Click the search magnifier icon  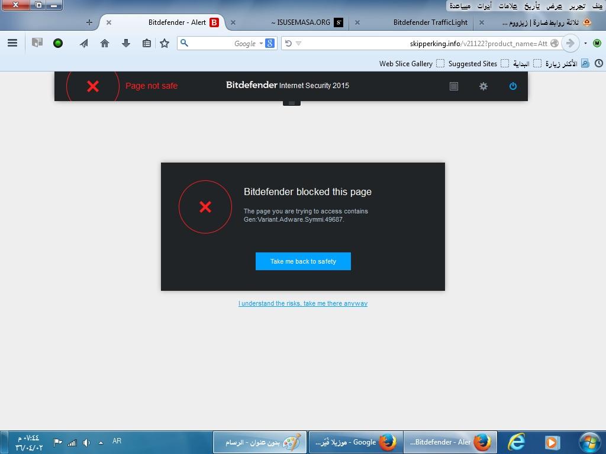point(185,43)
